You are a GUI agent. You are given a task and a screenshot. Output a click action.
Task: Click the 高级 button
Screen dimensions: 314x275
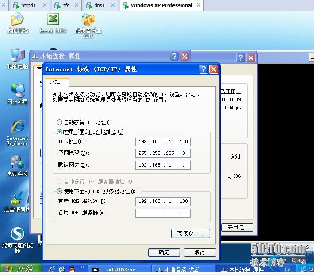[x=191, y=233]
